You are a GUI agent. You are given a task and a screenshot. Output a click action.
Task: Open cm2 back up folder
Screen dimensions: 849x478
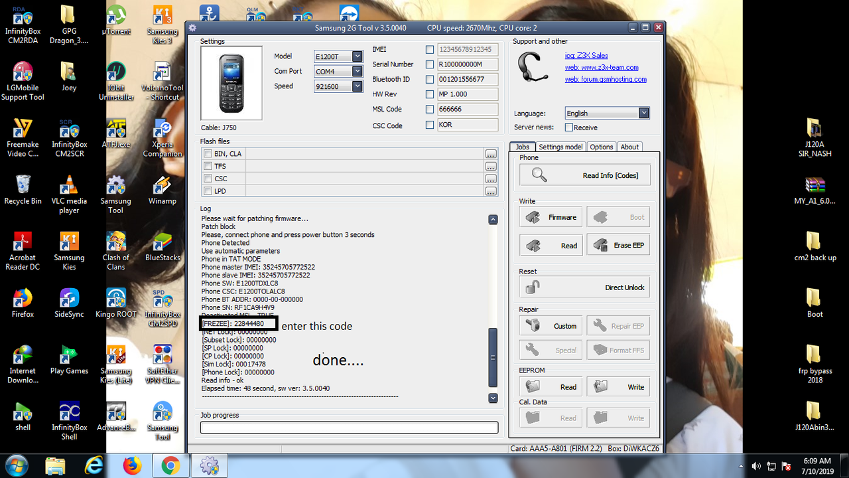815,247
